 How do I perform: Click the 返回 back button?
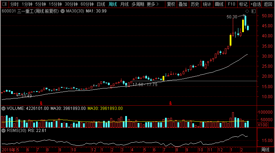[268, 4]
